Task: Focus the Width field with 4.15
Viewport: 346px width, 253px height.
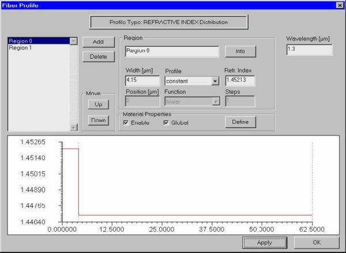Action: pyautogui.click(x=142, y=81)
